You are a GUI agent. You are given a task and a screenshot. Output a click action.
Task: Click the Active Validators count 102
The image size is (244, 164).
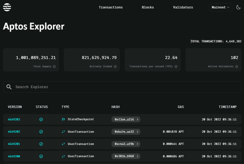[x=234, y=58]
